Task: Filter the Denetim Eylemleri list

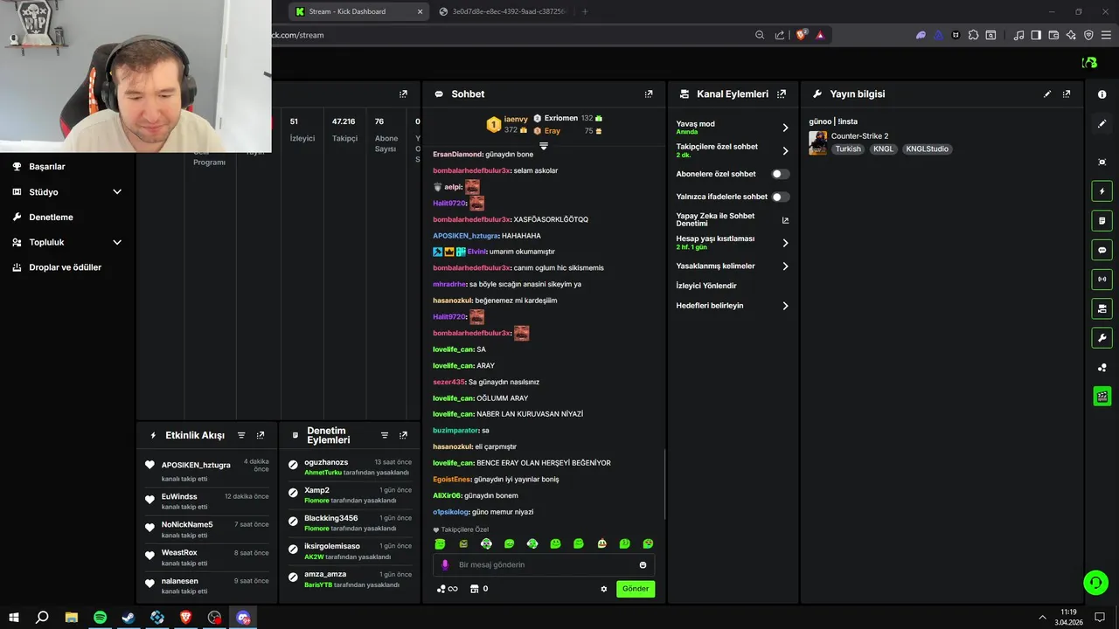Action: [x=385, y=435]
